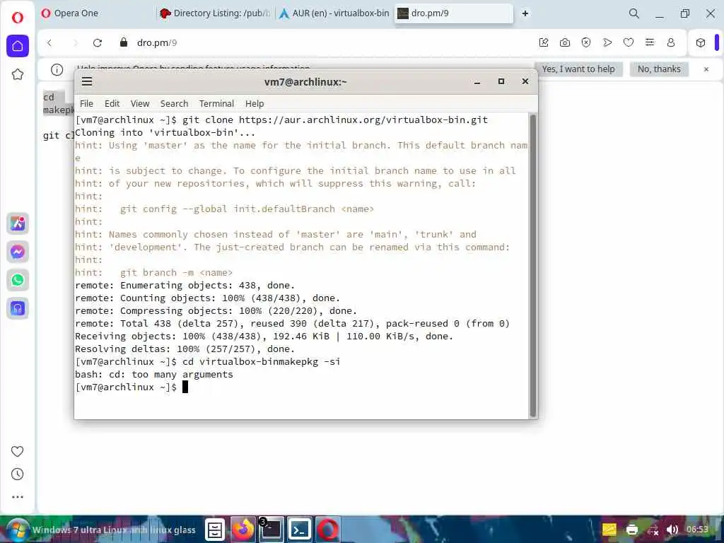This screenshot has width=724, height=543.
Task: Search open tabs with magnifier icon
Action: 634,13
